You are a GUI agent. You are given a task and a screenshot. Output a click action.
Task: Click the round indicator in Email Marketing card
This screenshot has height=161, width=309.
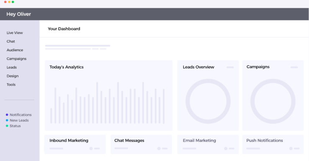coord(226,148)
